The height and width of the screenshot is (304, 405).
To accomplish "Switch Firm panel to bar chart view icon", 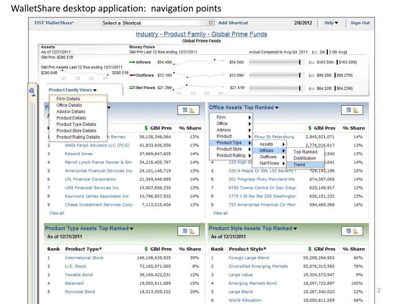I will (192, 110).
